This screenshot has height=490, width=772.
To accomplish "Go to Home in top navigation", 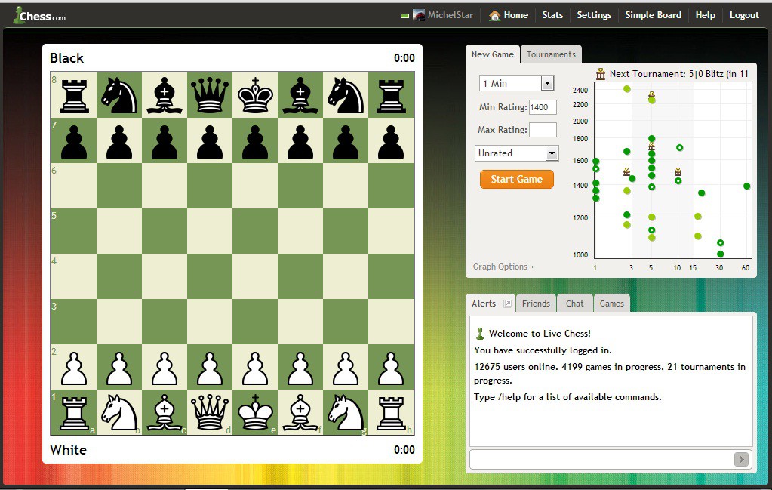I will coord(515,15).
